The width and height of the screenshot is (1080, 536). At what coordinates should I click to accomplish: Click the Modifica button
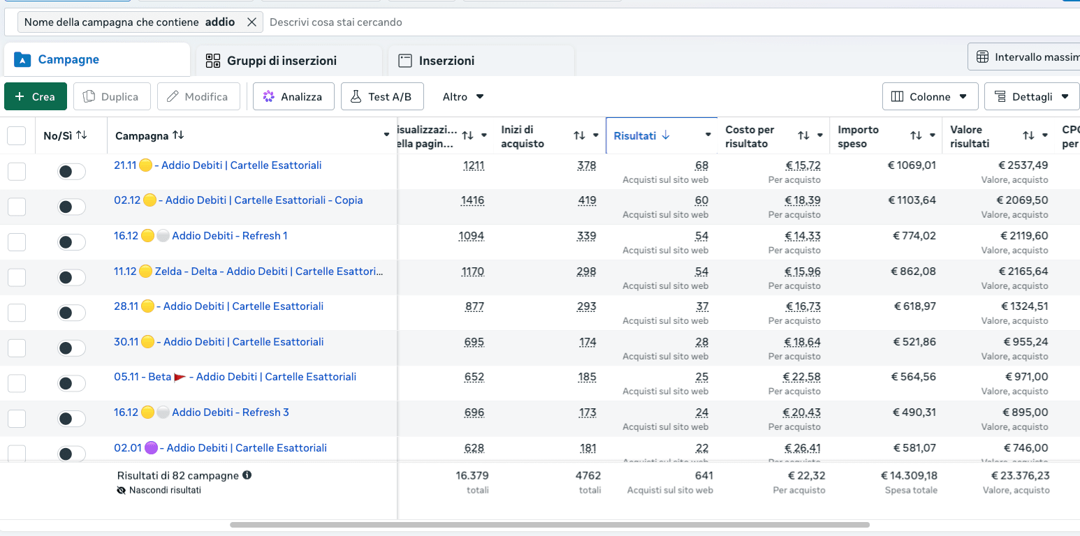[198, 96]
